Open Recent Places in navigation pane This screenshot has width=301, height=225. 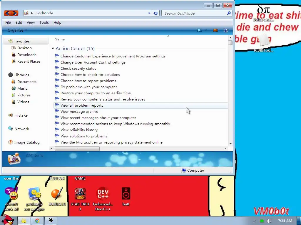point(29,61)
